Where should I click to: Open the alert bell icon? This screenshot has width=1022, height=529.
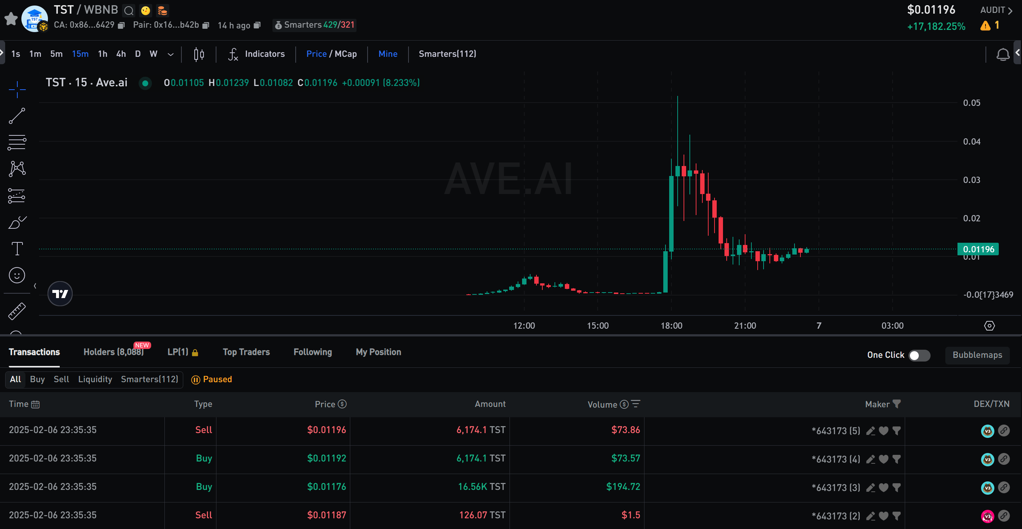click(1002, 54)
